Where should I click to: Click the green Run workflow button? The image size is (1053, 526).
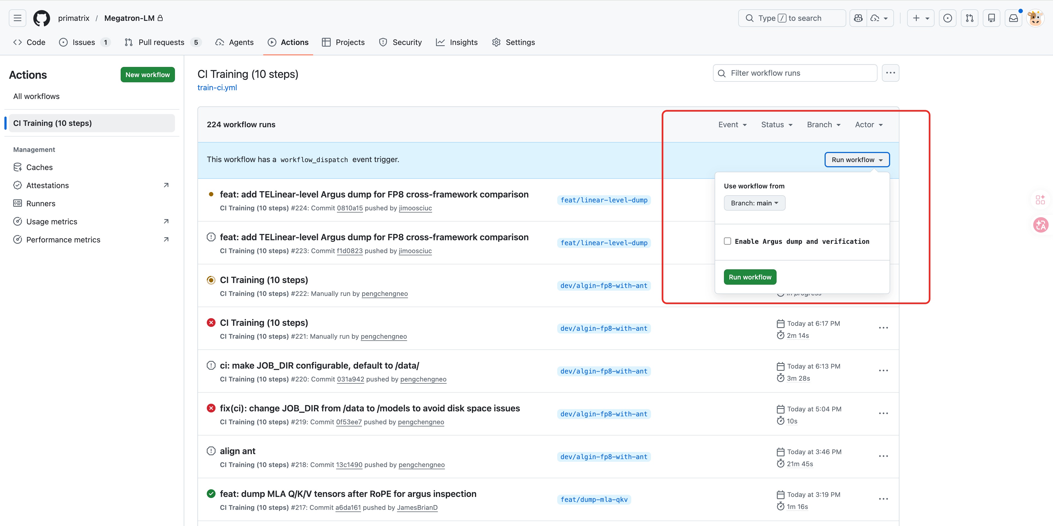pos(750,277)
